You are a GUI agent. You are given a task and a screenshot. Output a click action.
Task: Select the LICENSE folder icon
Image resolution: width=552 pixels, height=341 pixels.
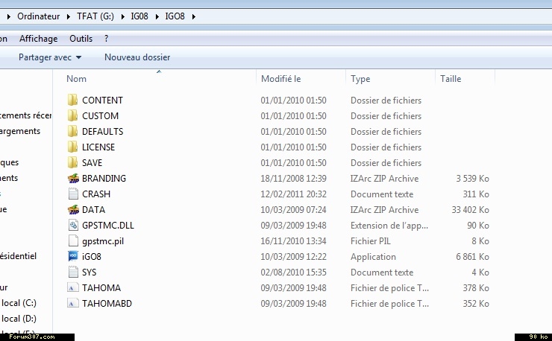(72, 147)
